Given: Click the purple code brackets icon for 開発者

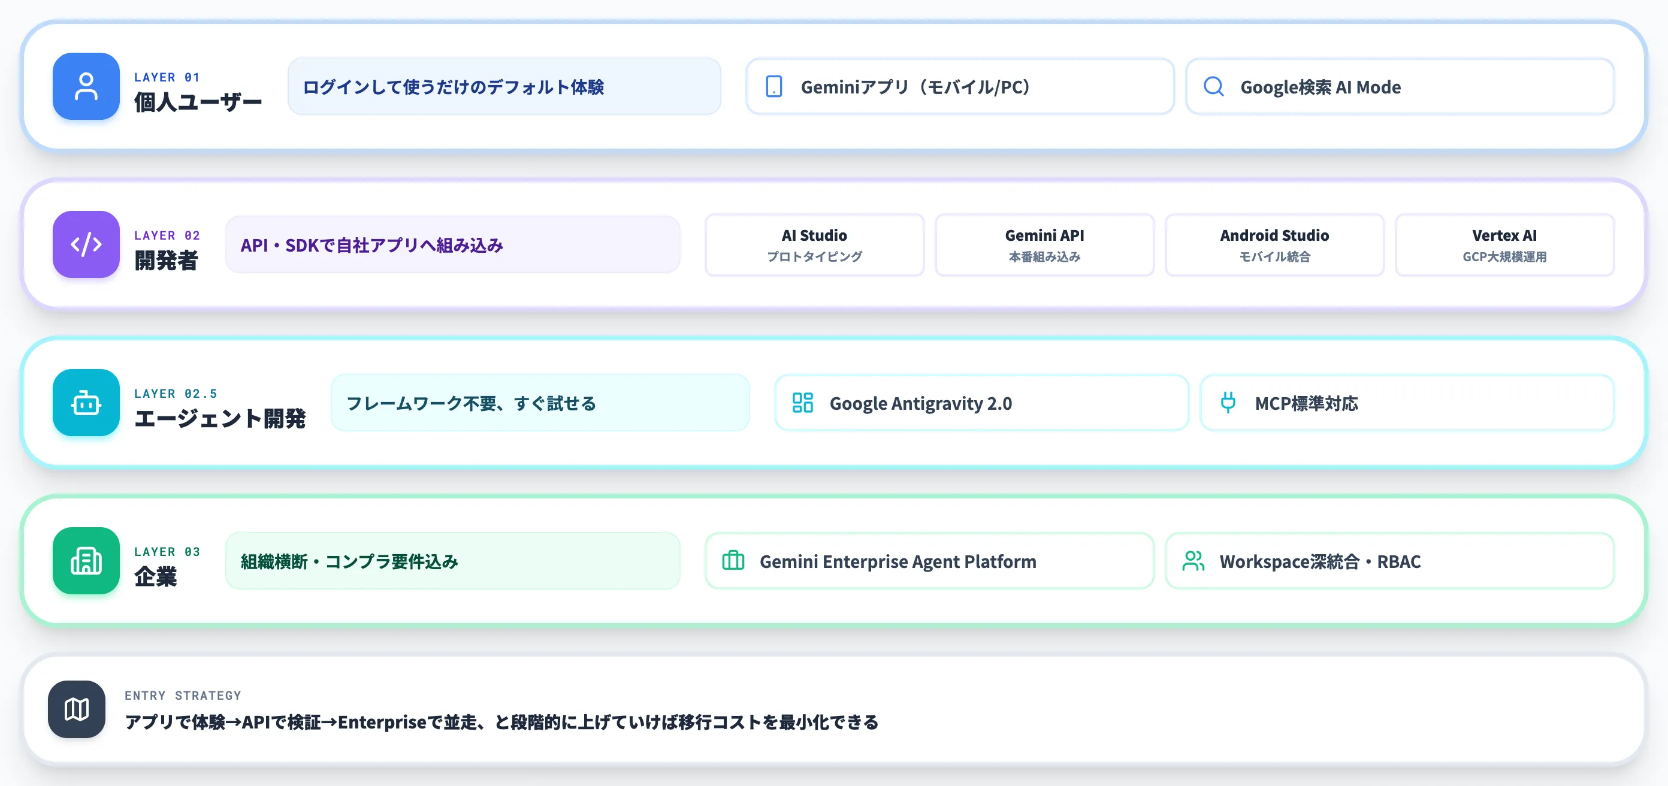Looking at the screenshot, I should (86, 244).
